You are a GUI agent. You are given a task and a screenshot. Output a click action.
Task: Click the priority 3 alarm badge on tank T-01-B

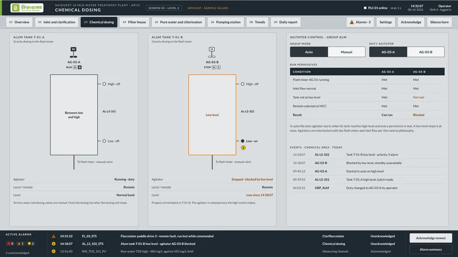tap(243, 148)
